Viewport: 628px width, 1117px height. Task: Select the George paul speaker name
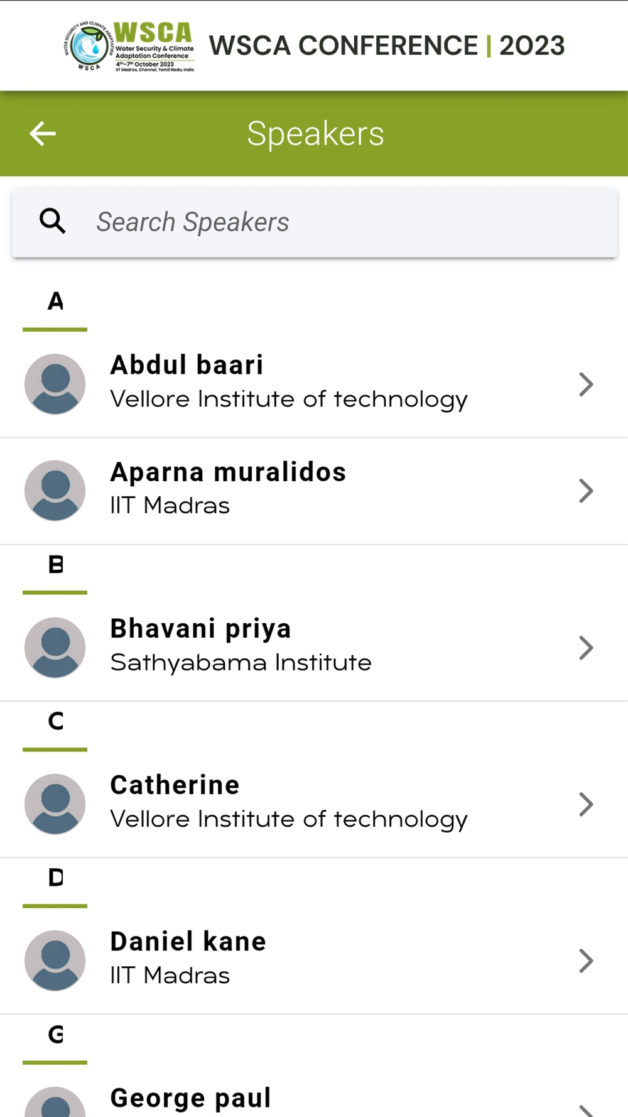[x=190, y=1098]
